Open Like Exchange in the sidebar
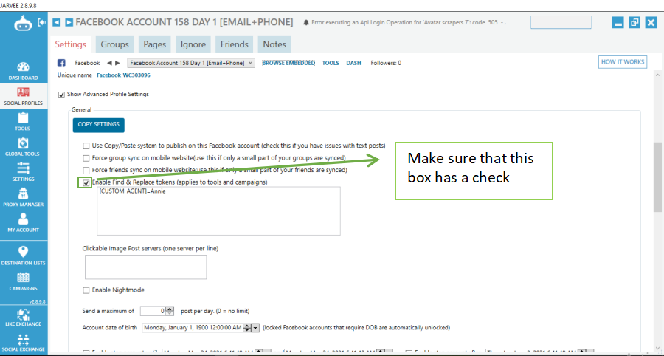 pos(24,317)
